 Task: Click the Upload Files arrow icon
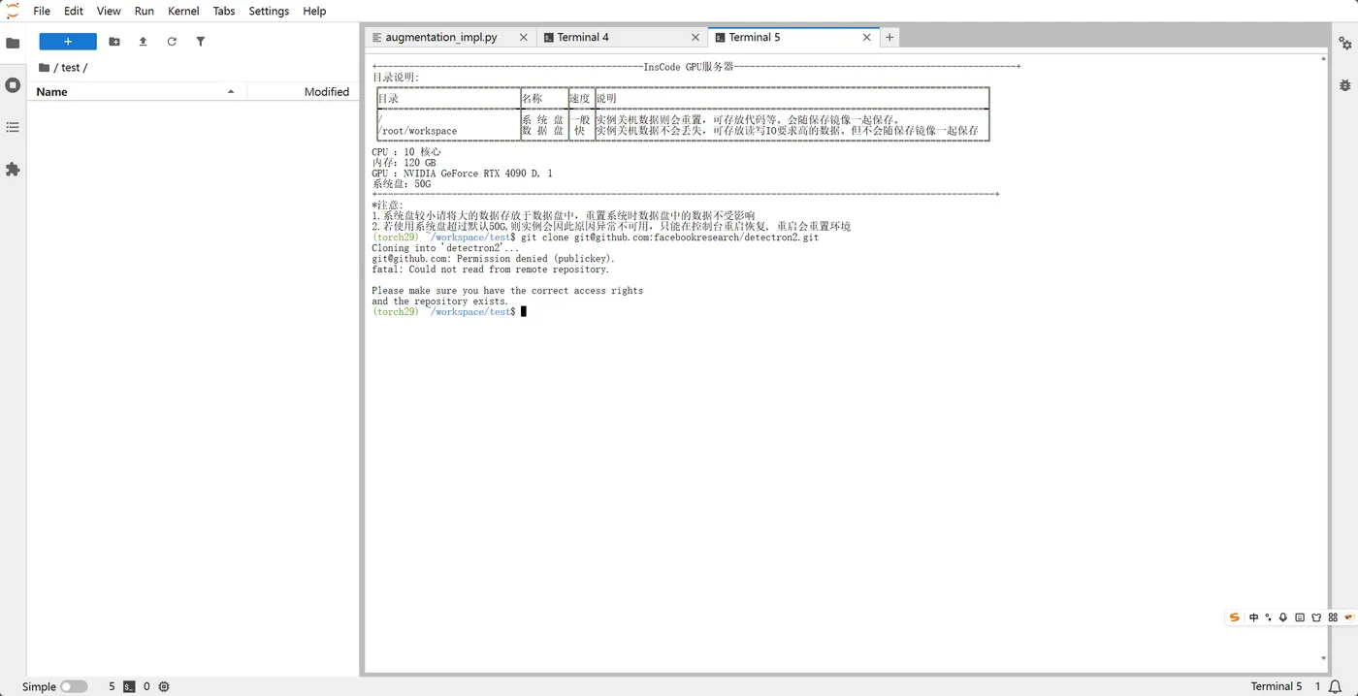pos(143,42)
